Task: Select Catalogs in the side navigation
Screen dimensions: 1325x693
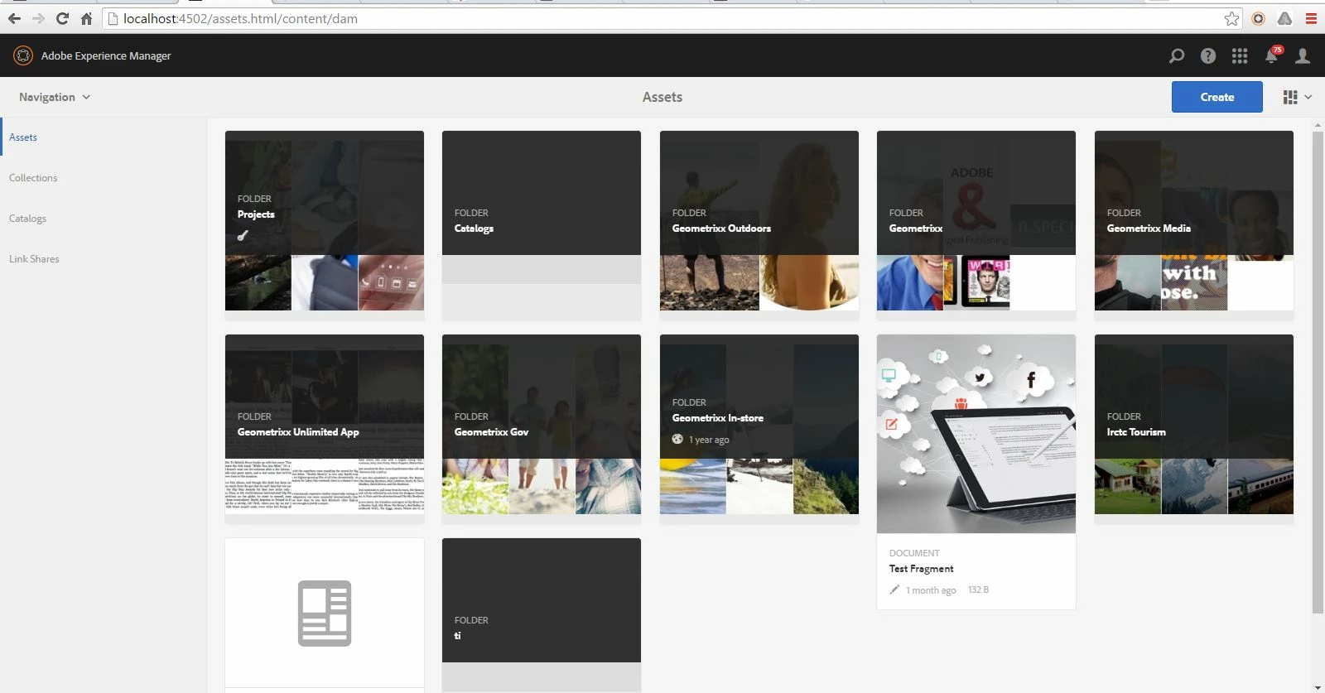Action: 27,219
